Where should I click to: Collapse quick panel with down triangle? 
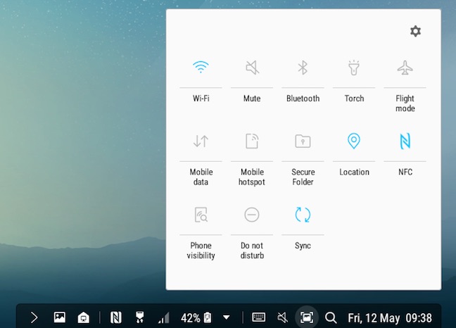click(227, 317)
